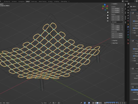Collapse the Surface Deform modifier panel
Viewport: 138px width, 104px height.
pyautogui.click(x=131, y=68)
